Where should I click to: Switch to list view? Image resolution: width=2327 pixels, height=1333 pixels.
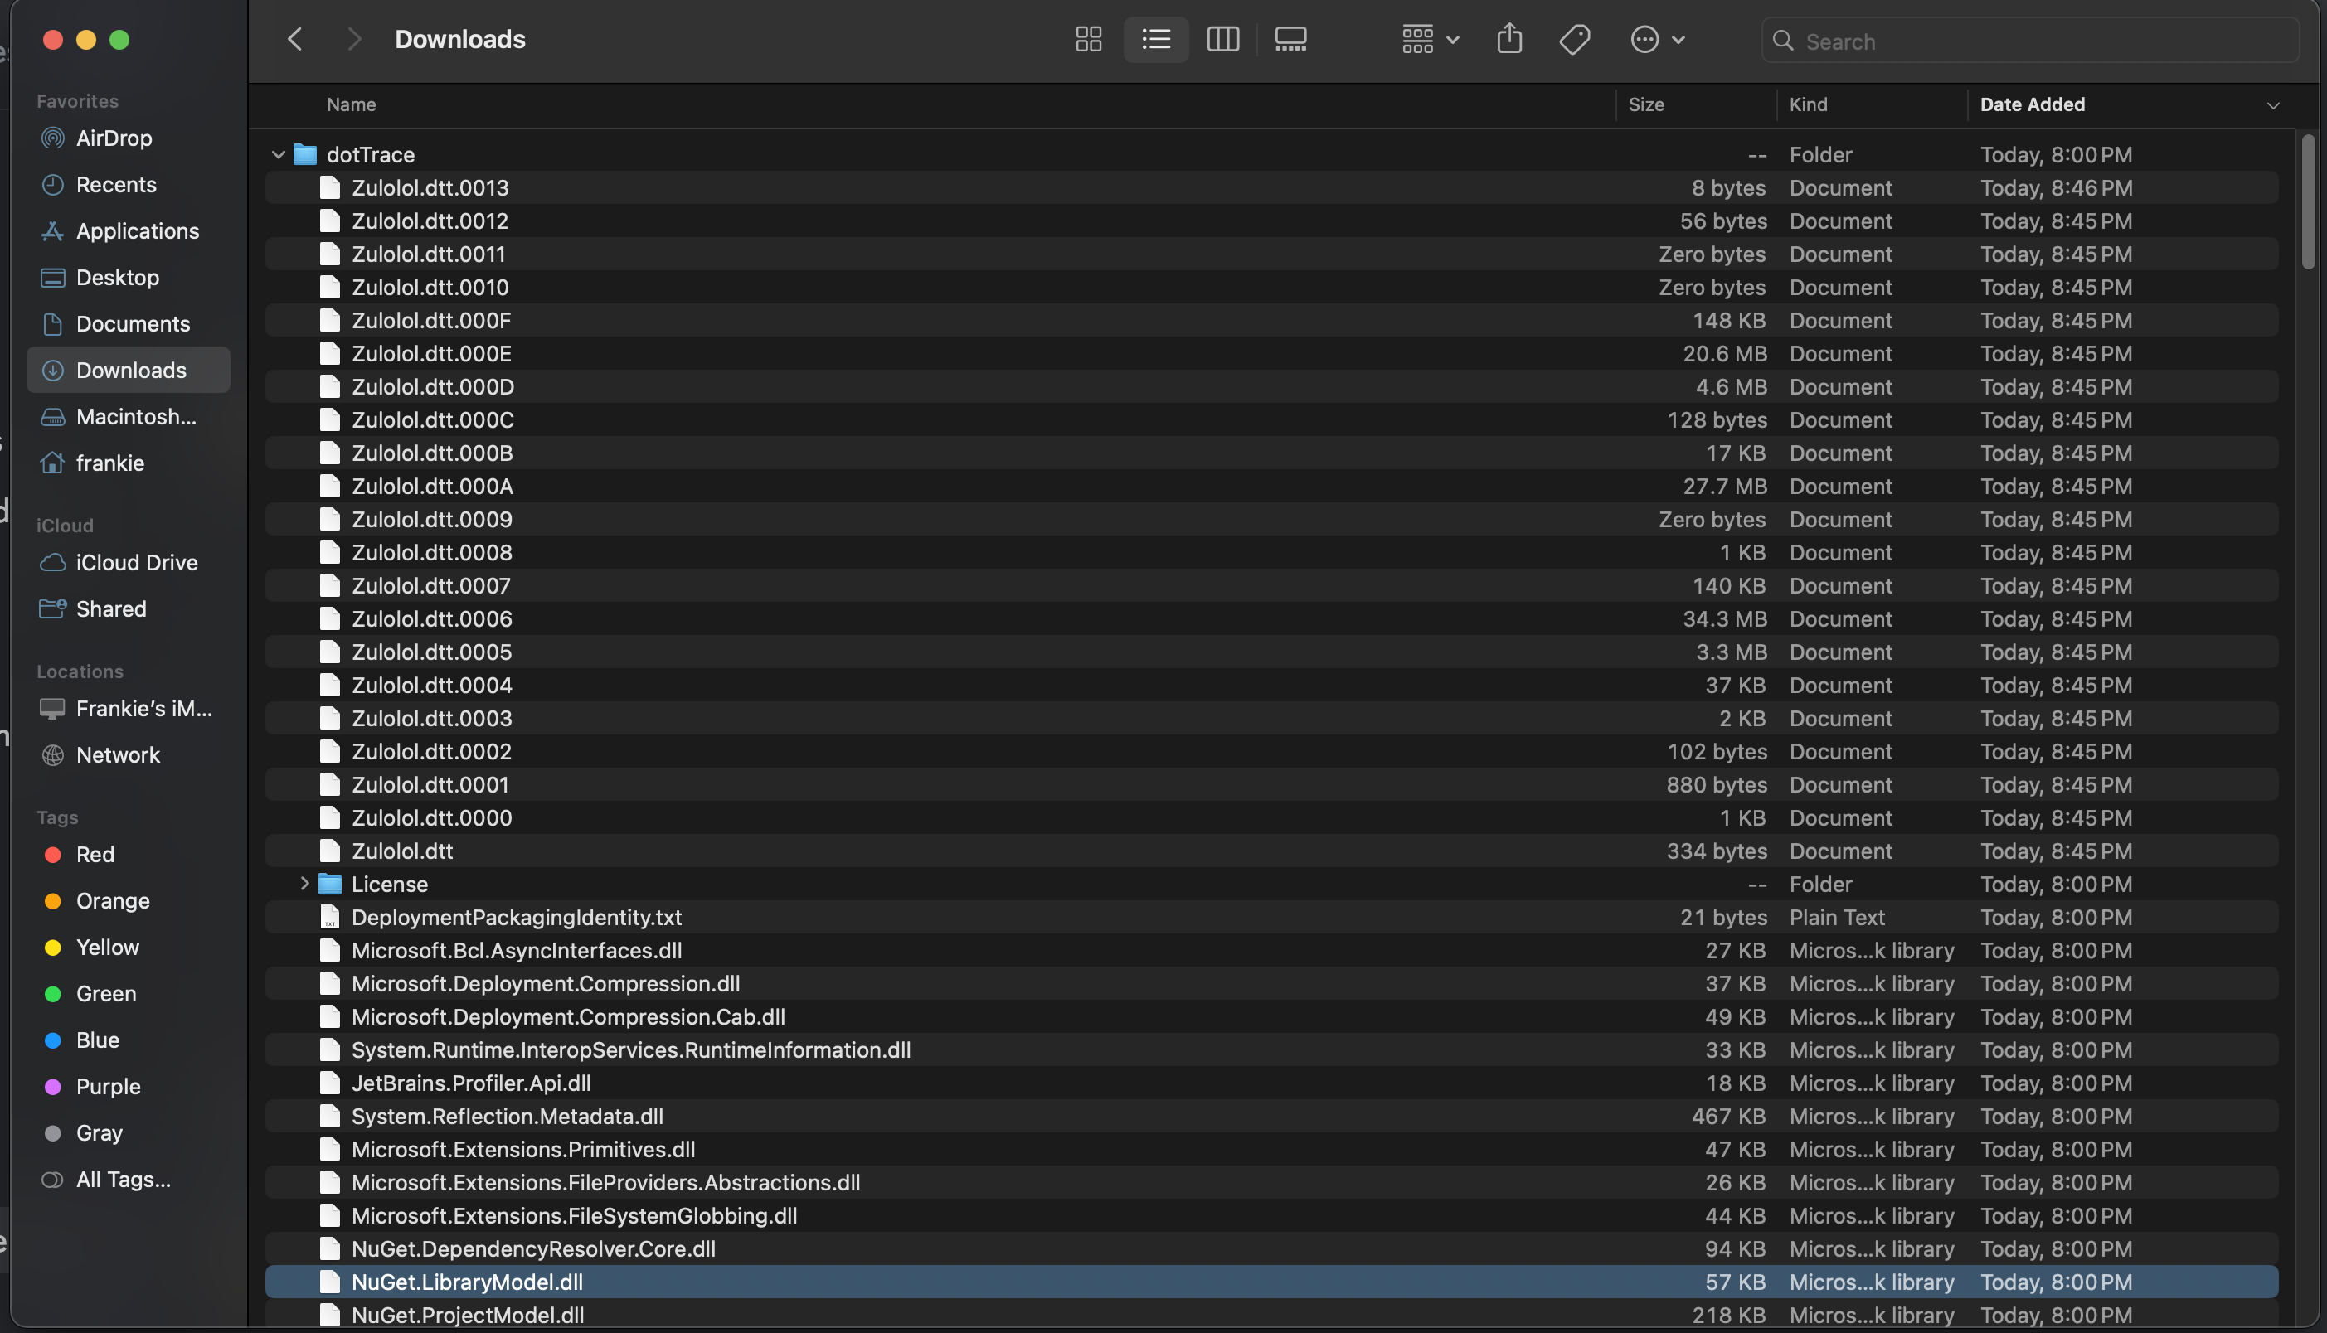(x=1156, y=39)
